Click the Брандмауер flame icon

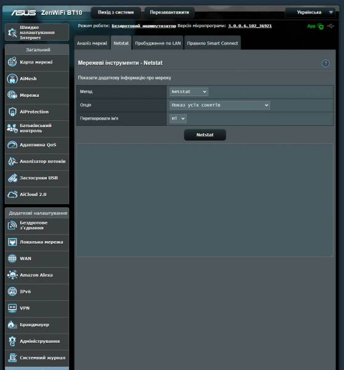[x=12, y=325]
